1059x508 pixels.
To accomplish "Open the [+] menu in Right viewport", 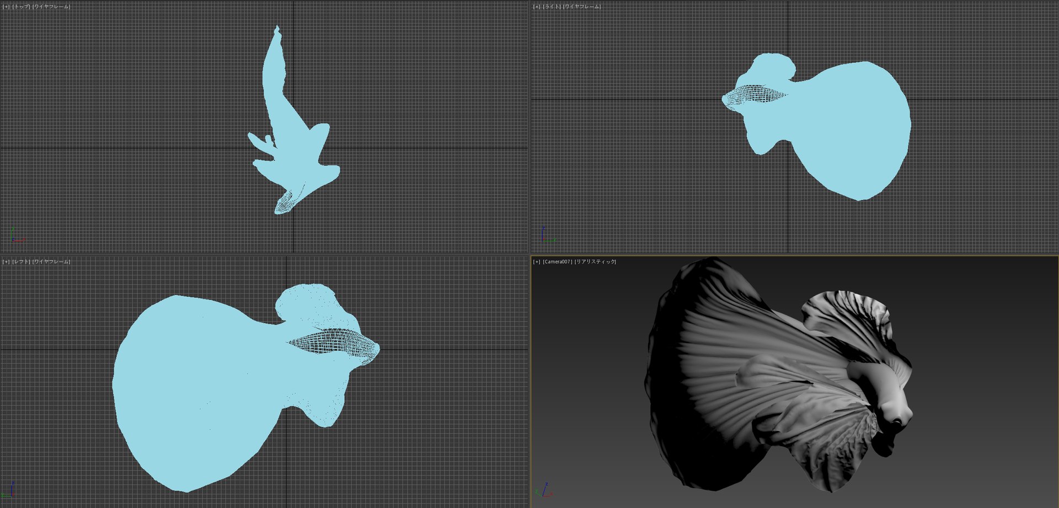I will pos(537,7).
